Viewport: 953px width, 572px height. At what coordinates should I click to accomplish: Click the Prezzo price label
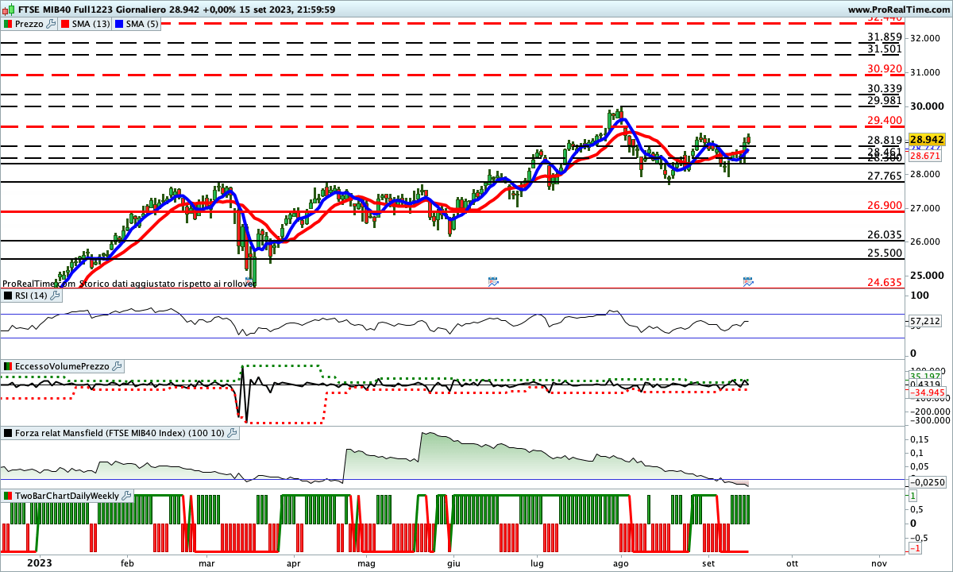click(29, 24)
